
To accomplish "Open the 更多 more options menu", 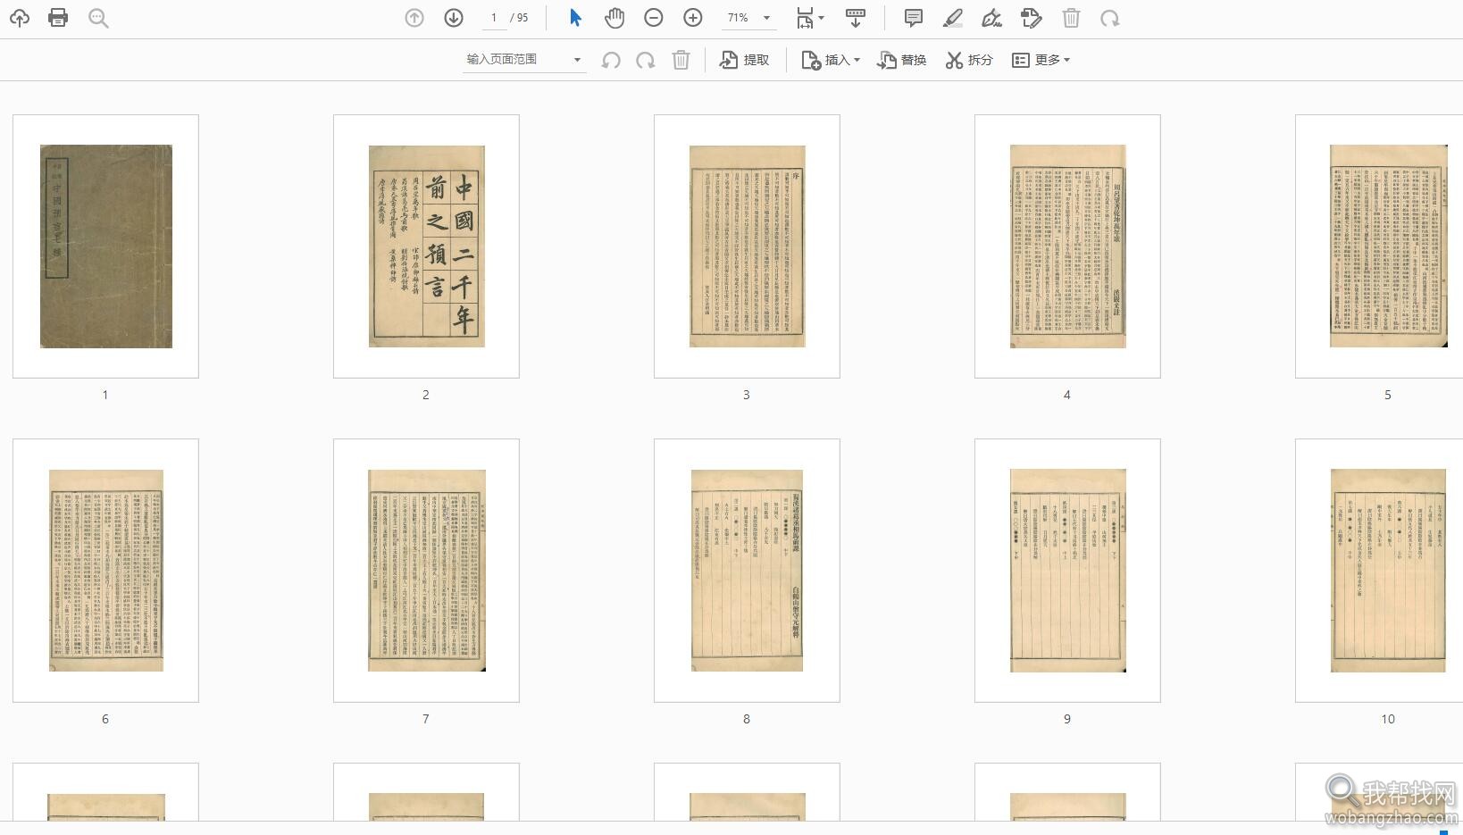I will (x=1041, y=60).
